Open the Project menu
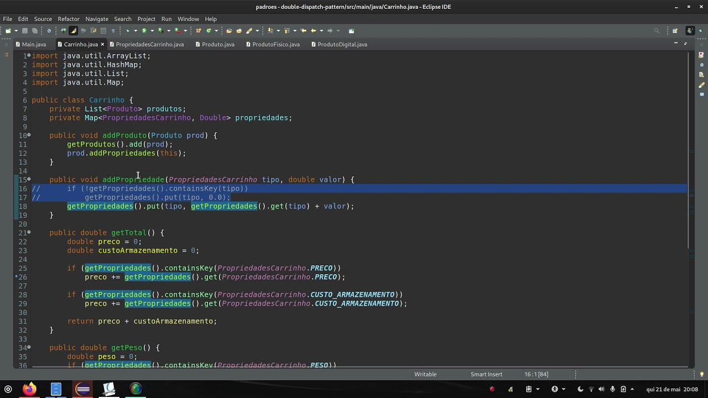 [x=146, y=19]
